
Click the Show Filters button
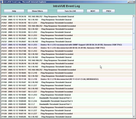(x=38, y=11)
